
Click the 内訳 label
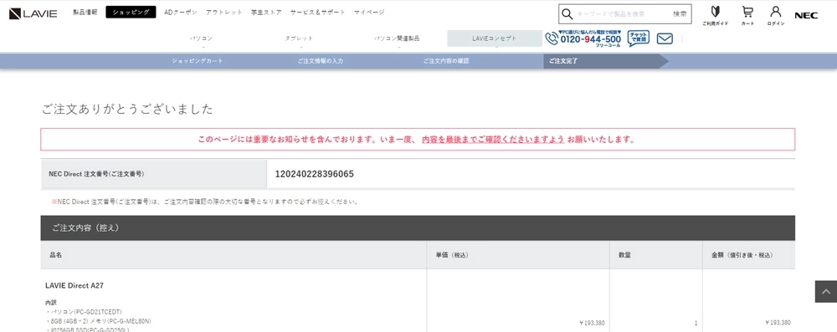[51, 302]
